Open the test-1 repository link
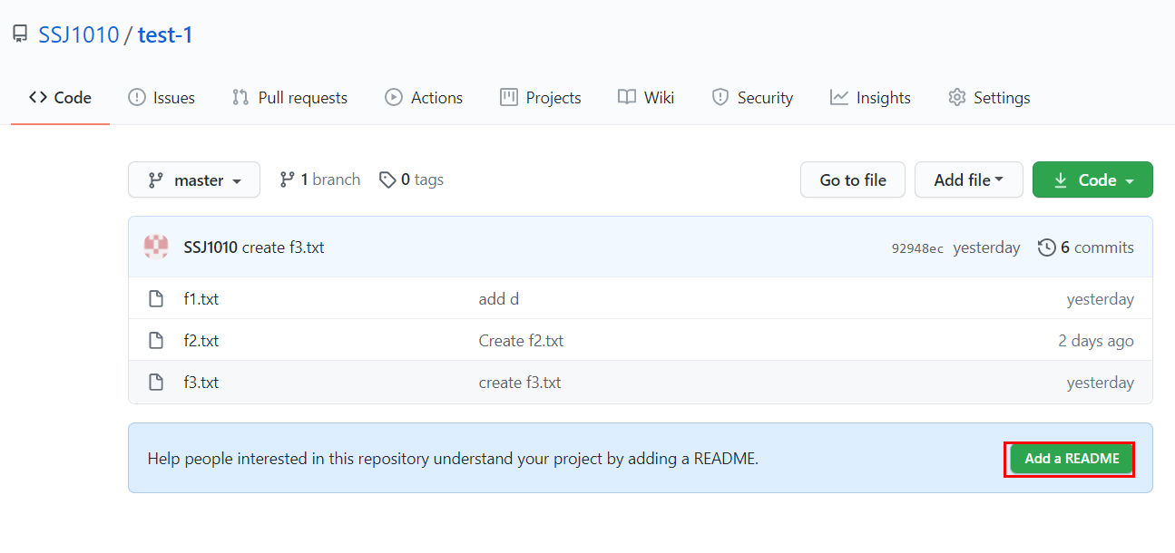 tap(165, 35)
